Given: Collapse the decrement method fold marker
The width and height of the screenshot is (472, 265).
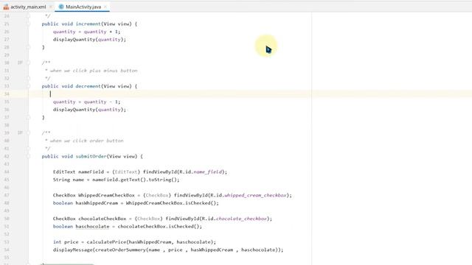Looking at the screenshot, I should [x=28, y=86].
